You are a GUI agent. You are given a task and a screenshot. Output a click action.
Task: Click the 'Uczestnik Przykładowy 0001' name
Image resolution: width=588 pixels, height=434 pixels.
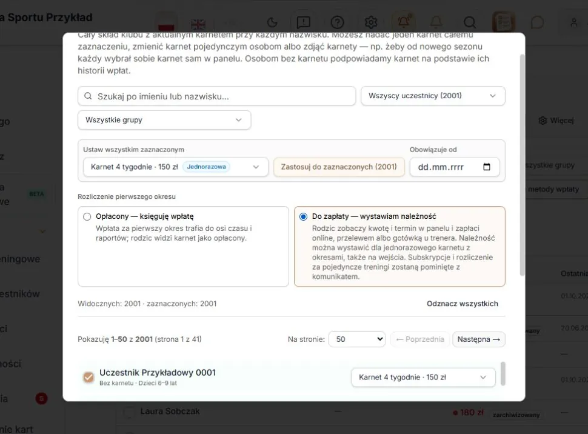[x=158, y=373]
